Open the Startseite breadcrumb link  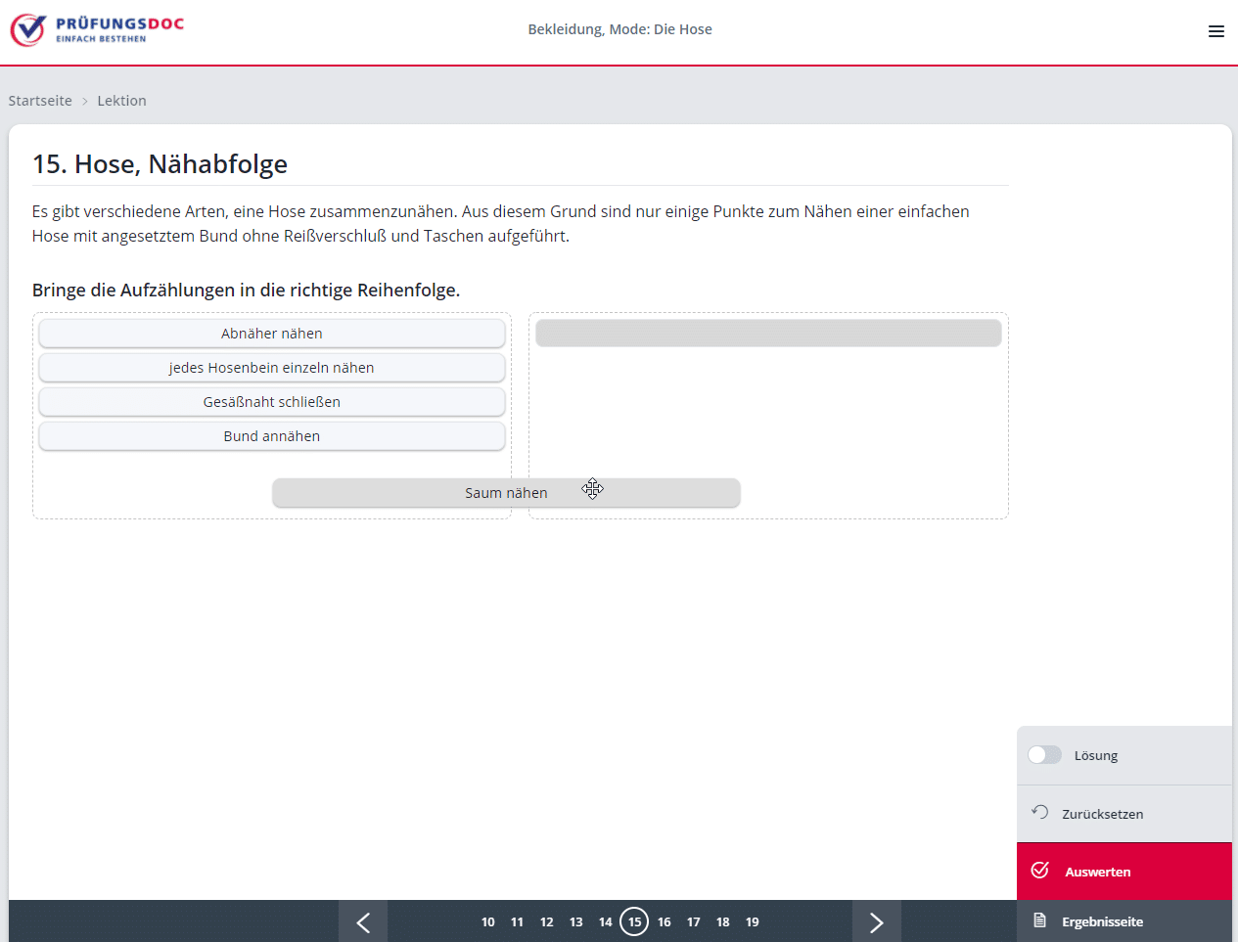(40, 101)
